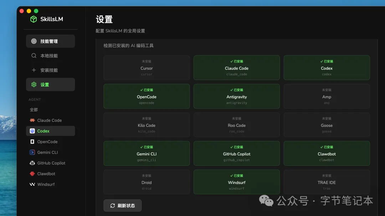This screenshot has height=216, width=385.
Task: Click the OpenCode agent icon in sidebar
Action: (x=32, y=142)
